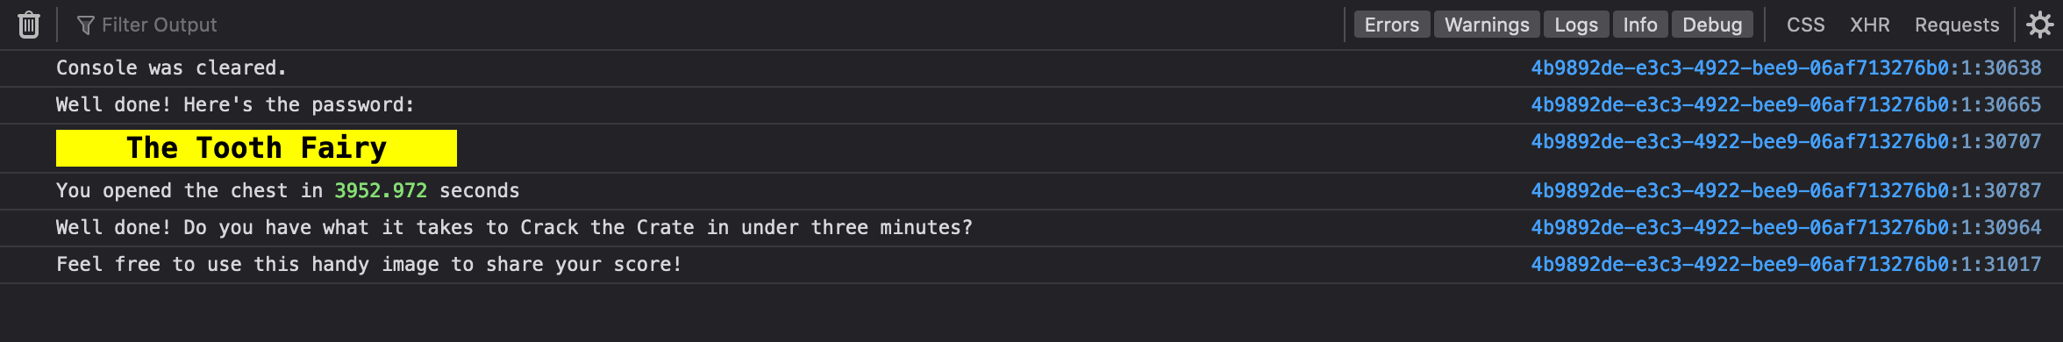Enable the CSS filter
The image size is (2063, 342).
pos(1806,25)
